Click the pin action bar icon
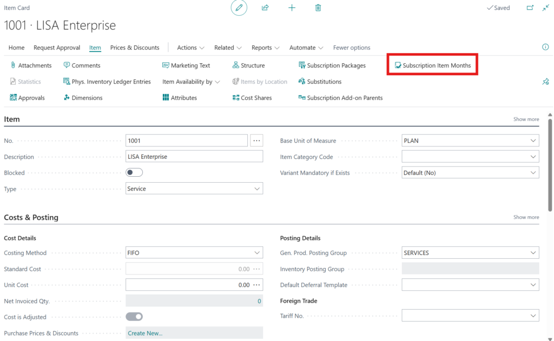554x341 pixels. pyautogui.click(x=545, y=82)
